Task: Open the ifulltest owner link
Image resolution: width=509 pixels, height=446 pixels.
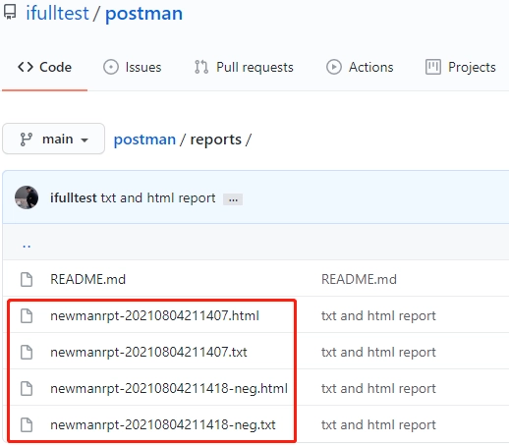Action: coord(57,14)
